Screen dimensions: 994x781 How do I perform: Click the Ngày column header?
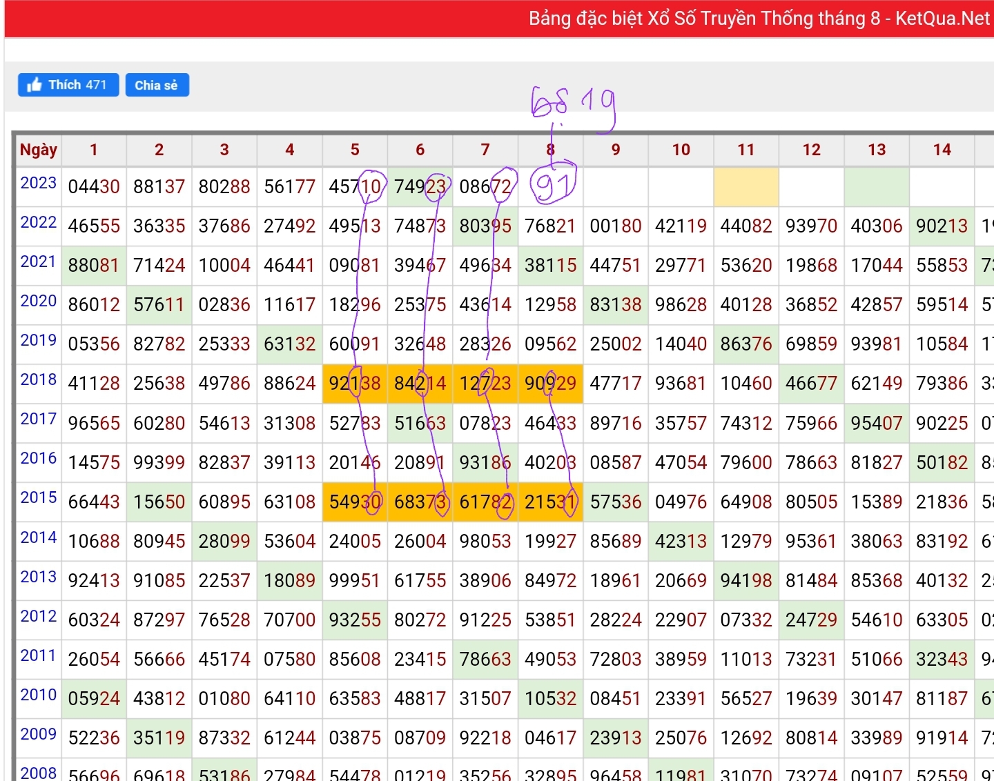[x=39, y=150]
